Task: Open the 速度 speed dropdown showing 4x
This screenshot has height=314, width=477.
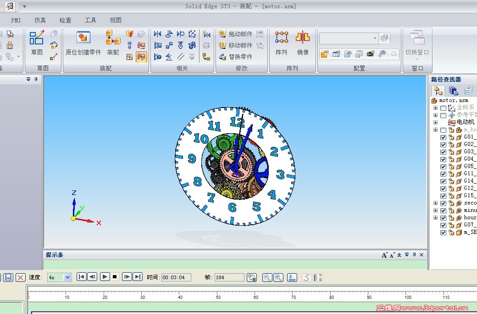Action: point(67,277)
